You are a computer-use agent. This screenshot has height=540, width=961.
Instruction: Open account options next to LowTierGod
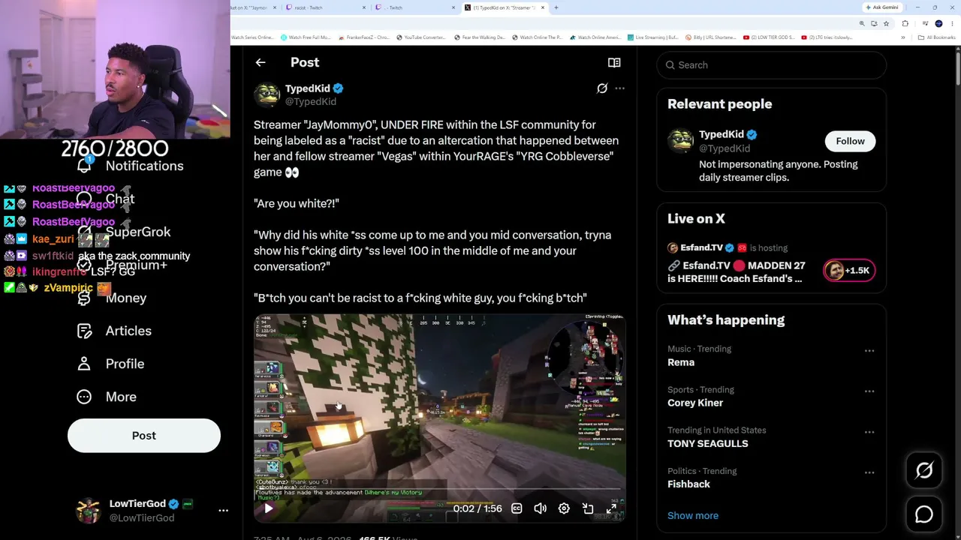(x=223, y=510)
